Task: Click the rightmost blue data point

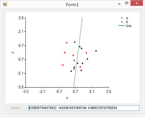Action: pyautogui.click(x=96, y=51)
